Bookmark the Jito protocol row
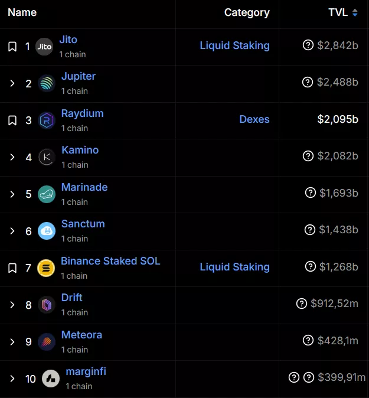Screen dimensions: 369x398 tap(12, 47)
